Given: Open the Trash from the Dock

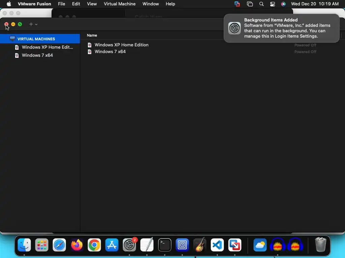Looking at the screenshot, I should (x=321, y=245).
